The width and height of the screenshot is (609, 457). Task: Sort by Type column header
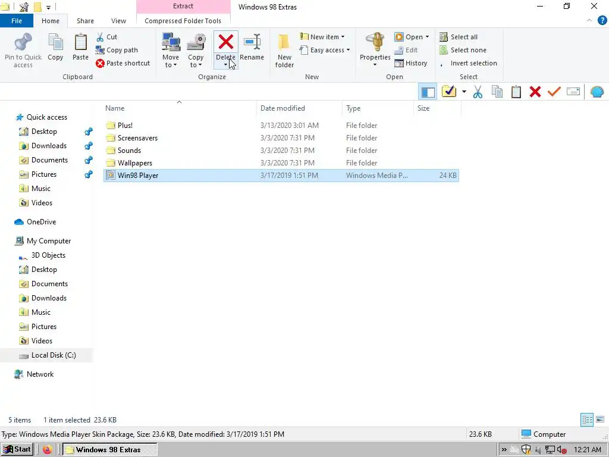coord(378,108)
